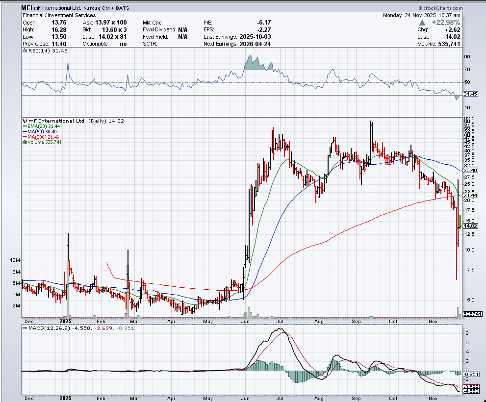Click the MFI ticker symbol in header

coord(27,8)
